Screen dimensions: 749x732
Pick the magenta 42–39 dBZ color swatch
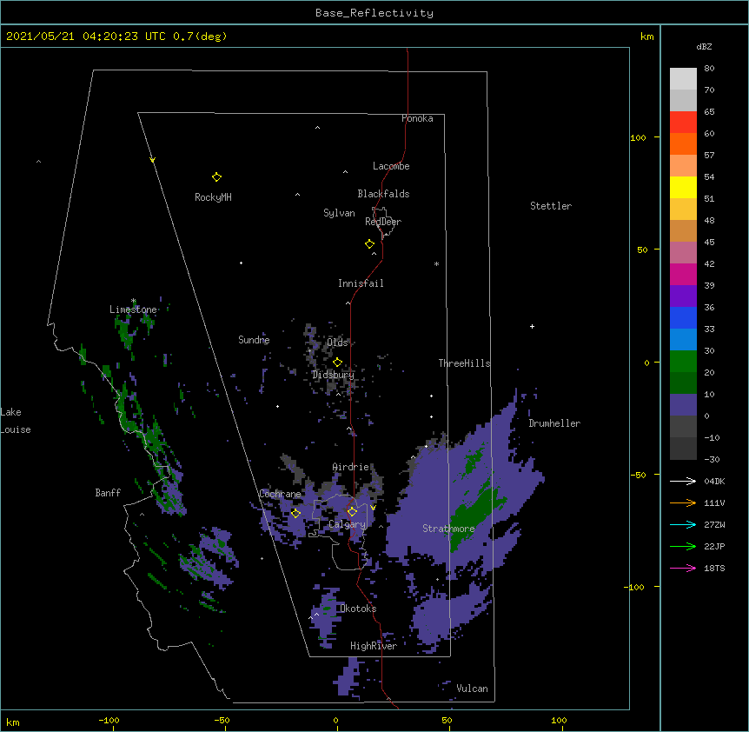pos(683,274)
